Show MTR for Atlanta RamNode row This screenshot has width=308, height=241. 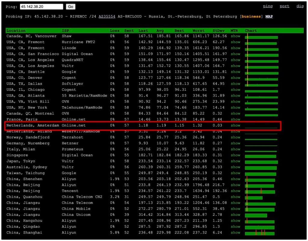[x=235, y=96]
